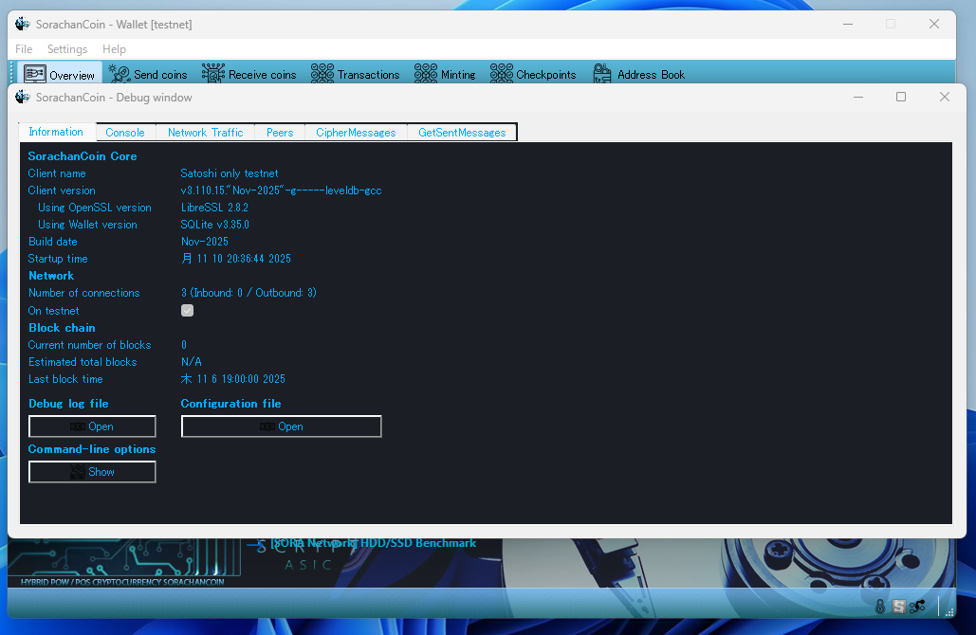Open the Minting toolbar page
The width and height of the screenshot is (976, 635).
pyautogui.click(x=445, y=74)
